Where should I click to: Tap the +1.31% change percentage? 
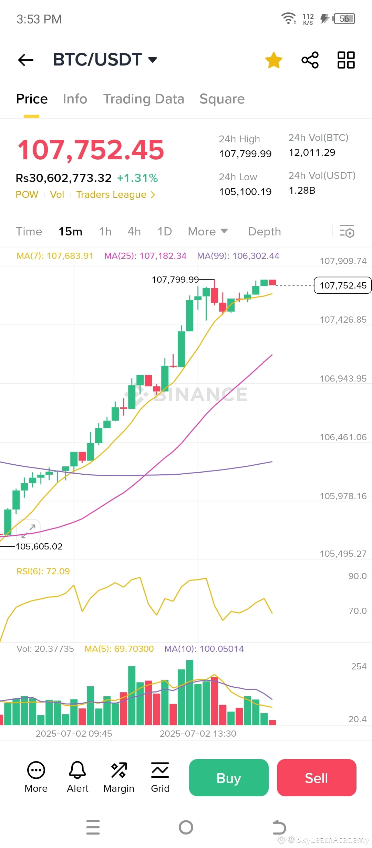click(137, 178)
